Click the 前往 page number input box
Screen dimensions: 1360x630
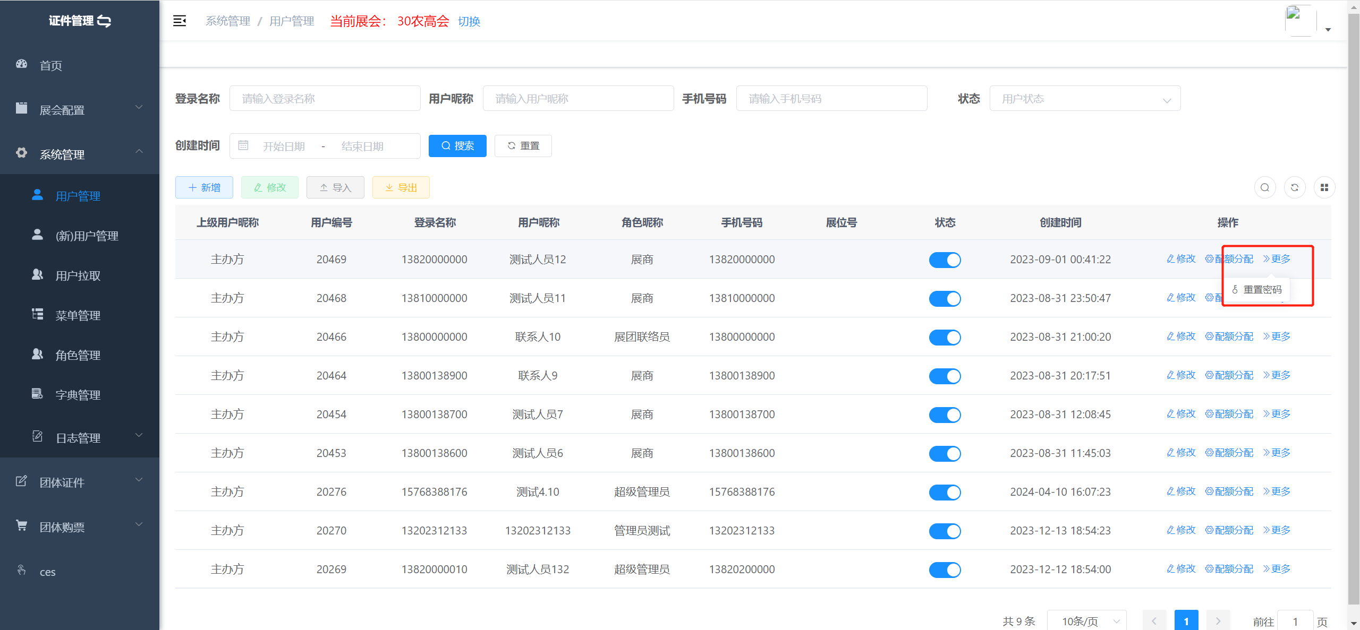(1295, 620)
